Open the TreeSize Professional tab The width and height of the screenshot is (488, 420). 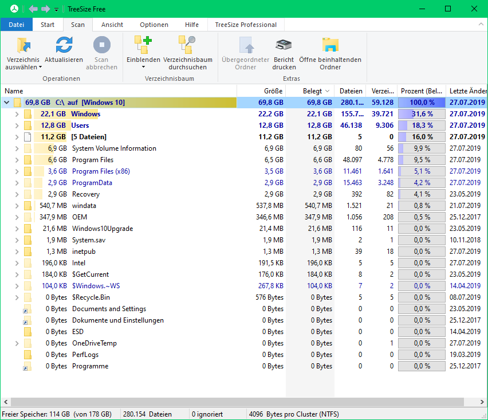coord(246,25)
